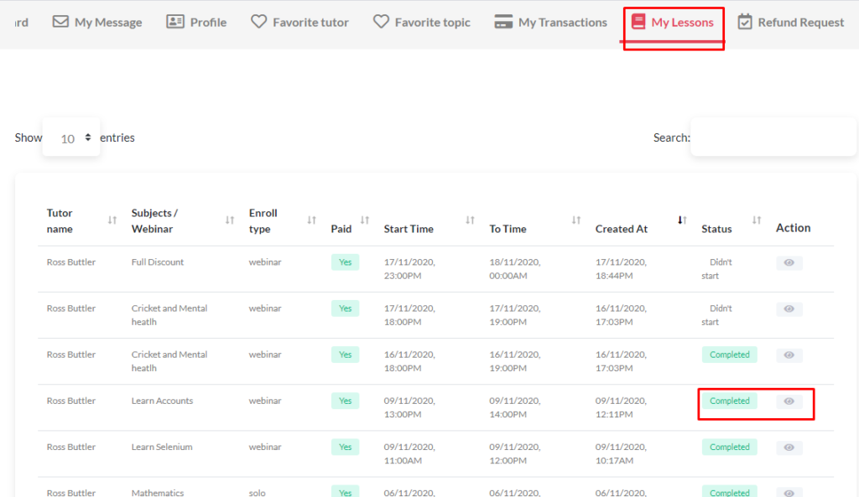
Task: Click Completed status badge for Learn Accounts
Action: point(729,401)
